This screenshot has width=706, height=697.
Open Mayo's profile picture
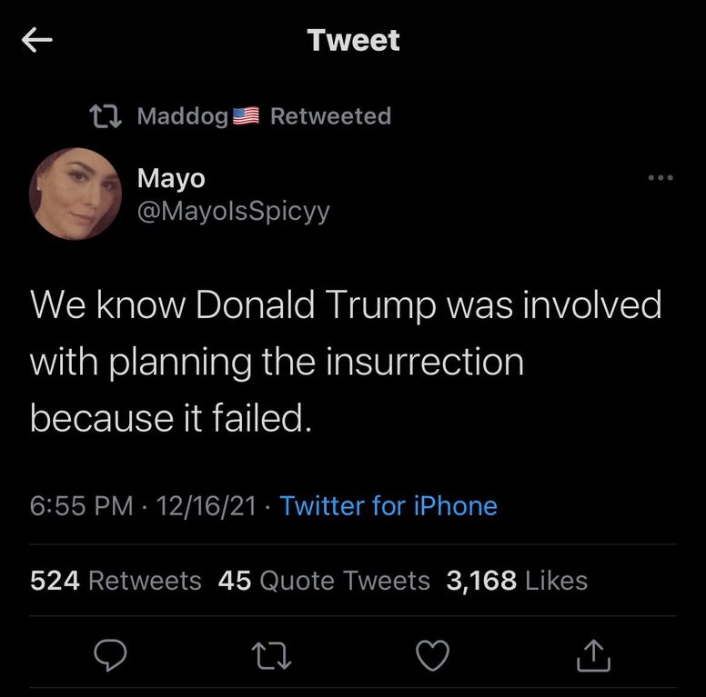76,194
